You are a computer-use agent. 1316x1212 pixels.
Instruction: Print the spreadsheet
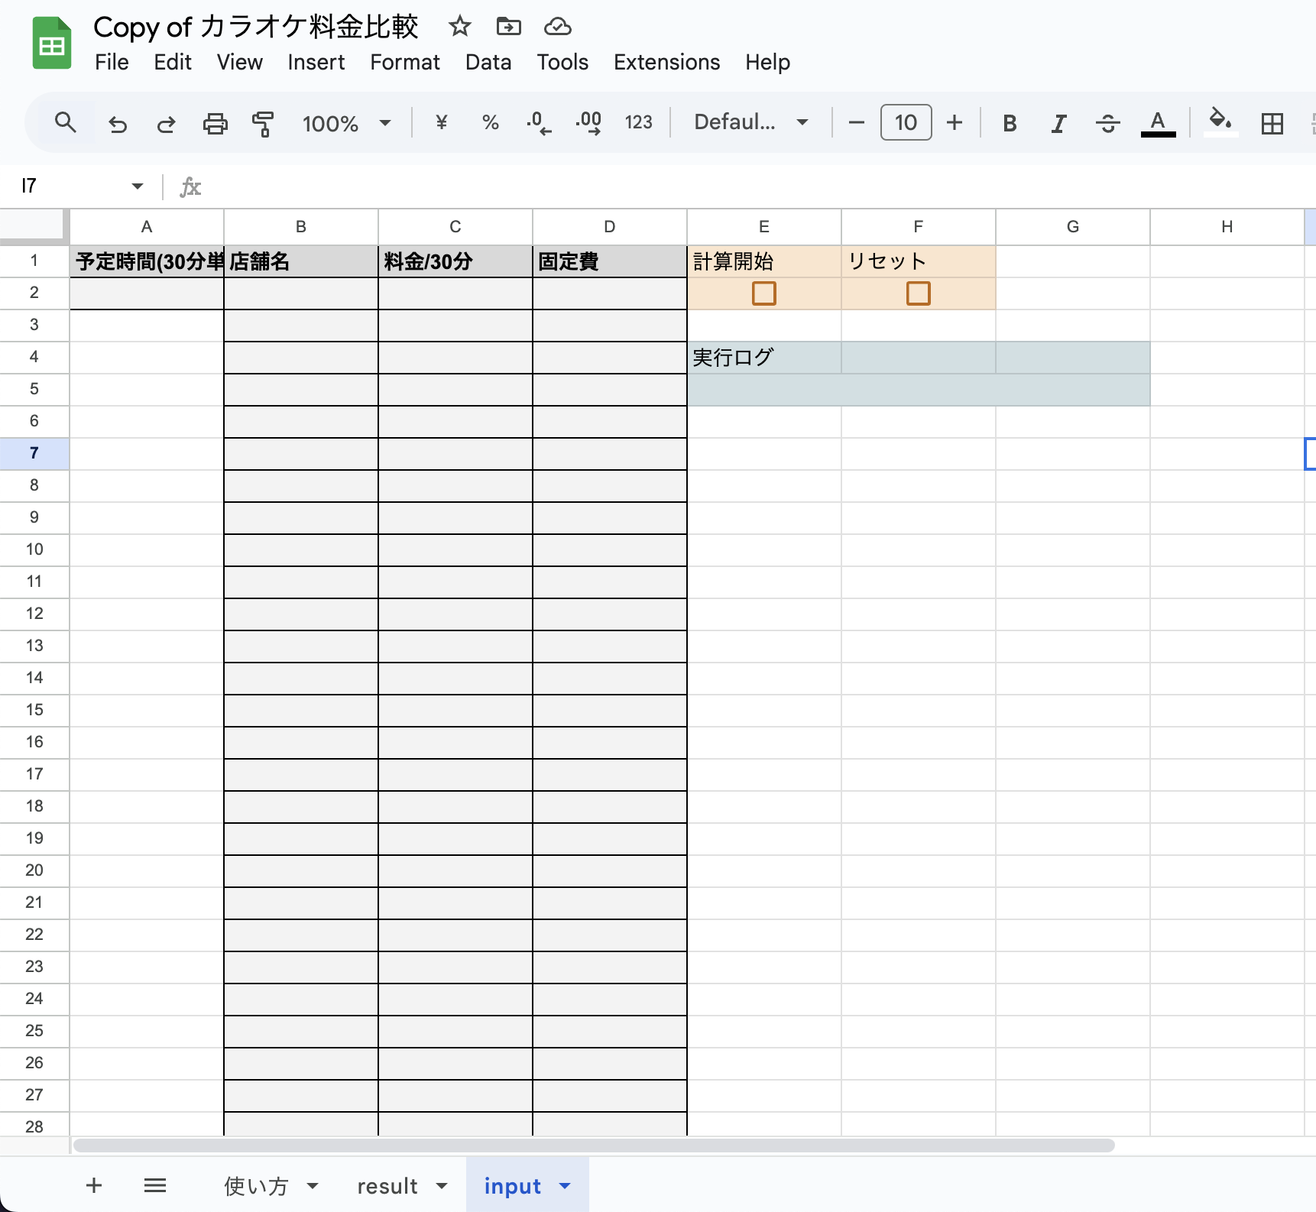pos(215,123)
